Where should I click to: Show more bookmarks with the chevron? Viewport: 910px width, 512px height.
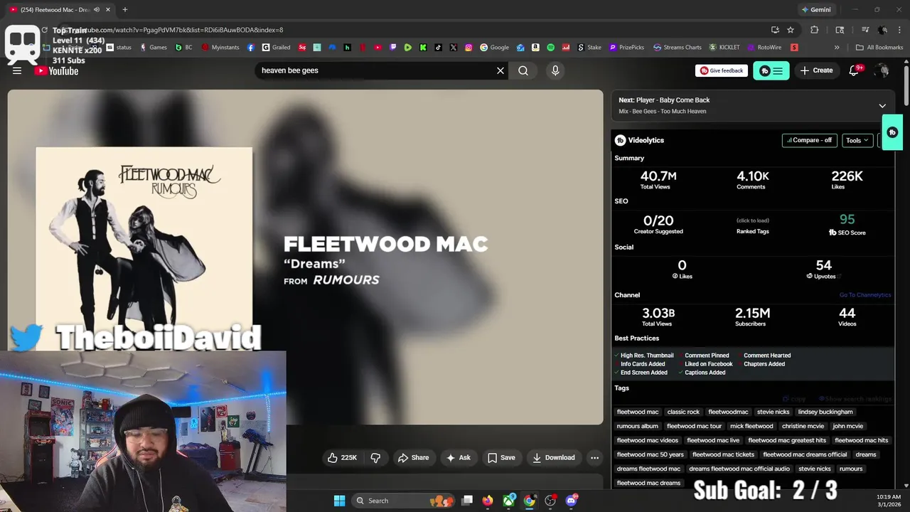[837, 48]
